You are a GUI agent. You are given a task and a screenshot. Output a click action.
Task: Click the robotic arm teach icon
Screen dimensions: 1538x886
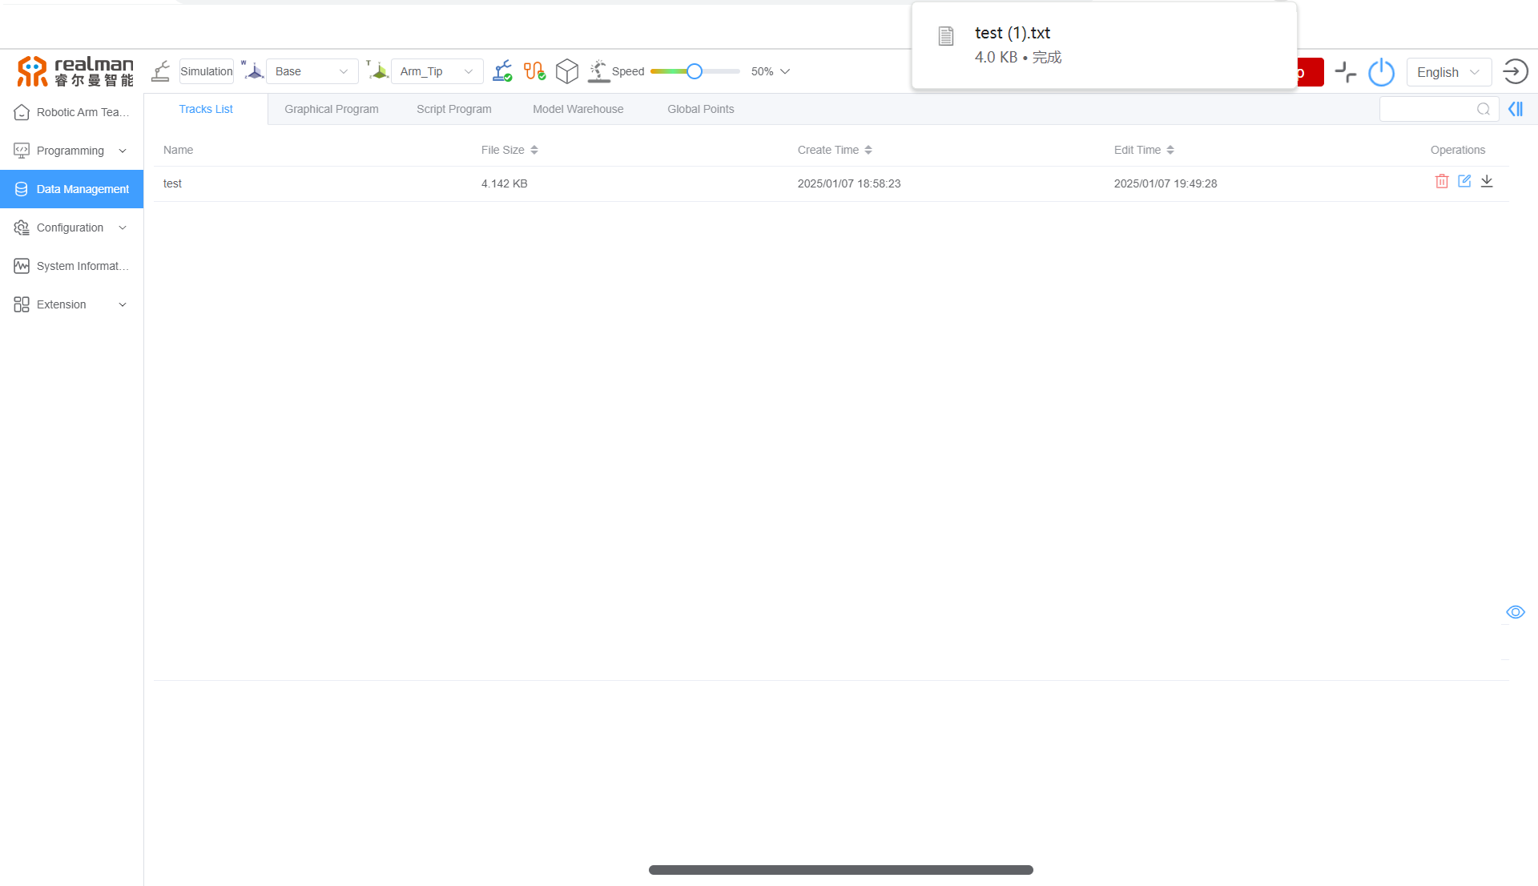(x=21, y=112)
